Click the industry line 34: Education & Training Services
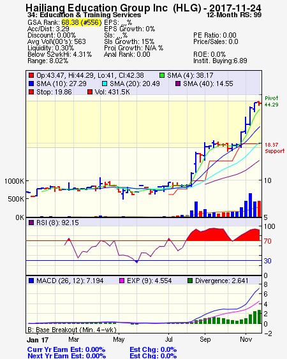This screenshot has width=287, height=359. [x=84, y=15]
